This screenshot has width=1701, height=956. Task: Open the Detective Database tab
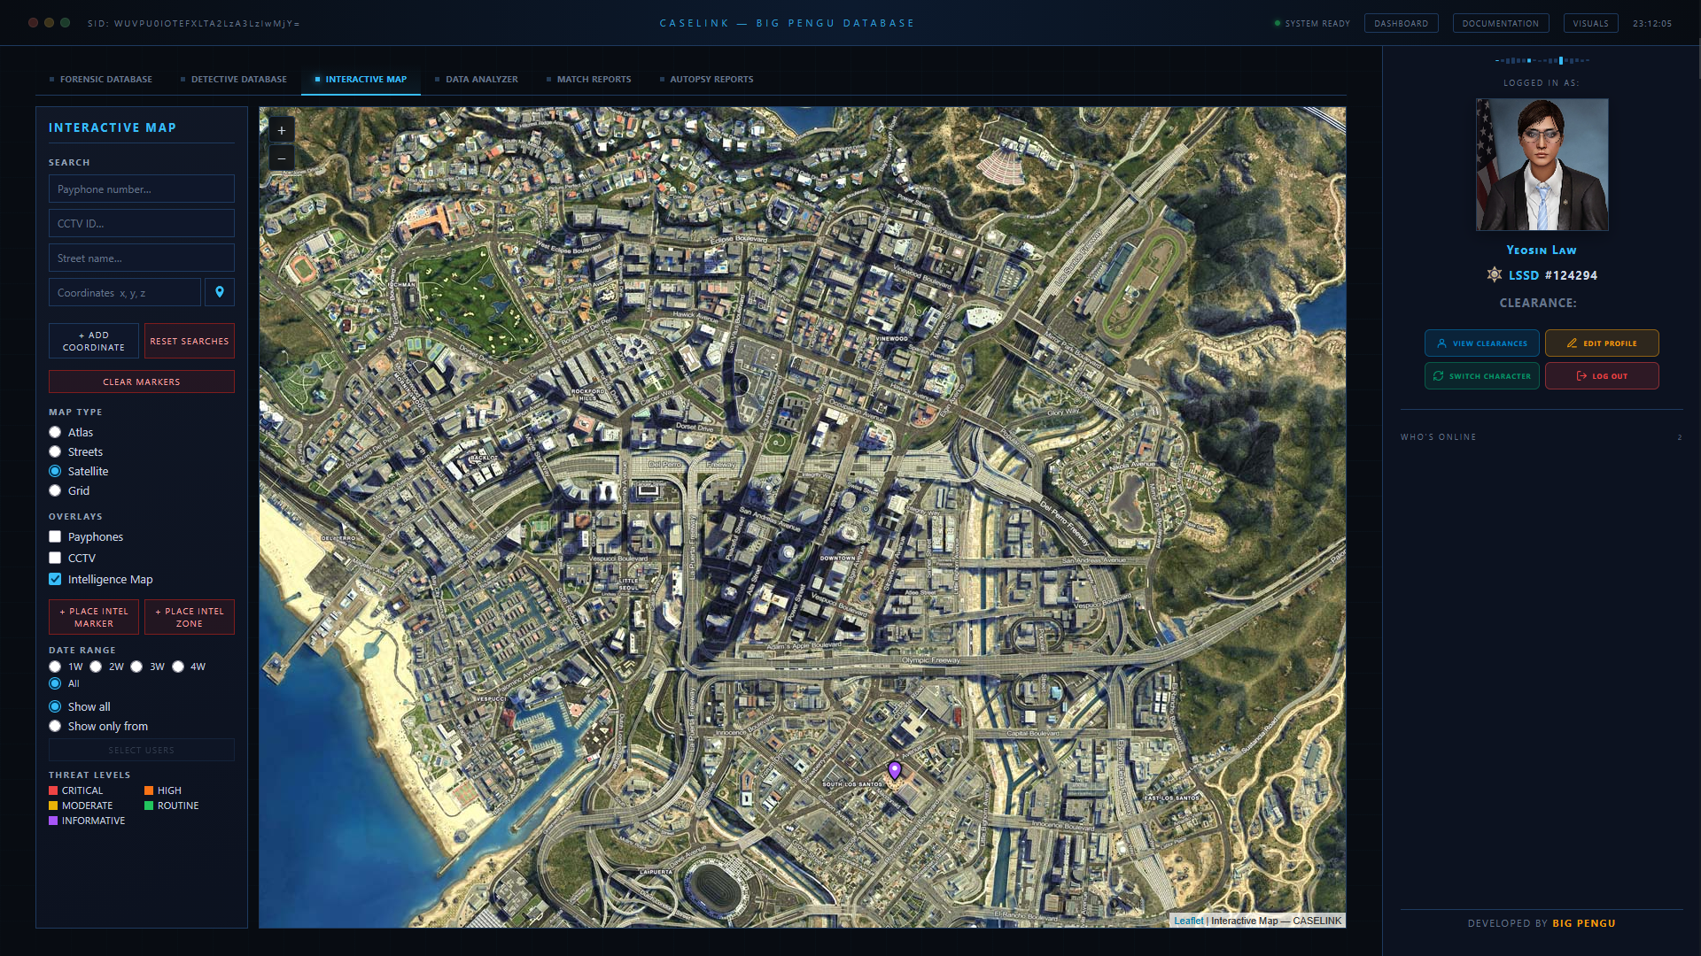[x=234, y=80]
